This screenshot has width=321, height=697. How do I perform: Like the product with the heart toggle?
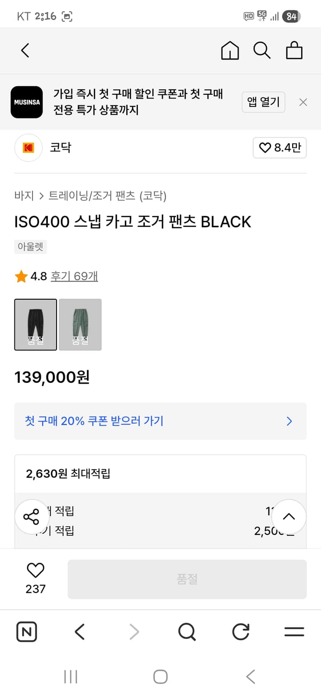35,570
